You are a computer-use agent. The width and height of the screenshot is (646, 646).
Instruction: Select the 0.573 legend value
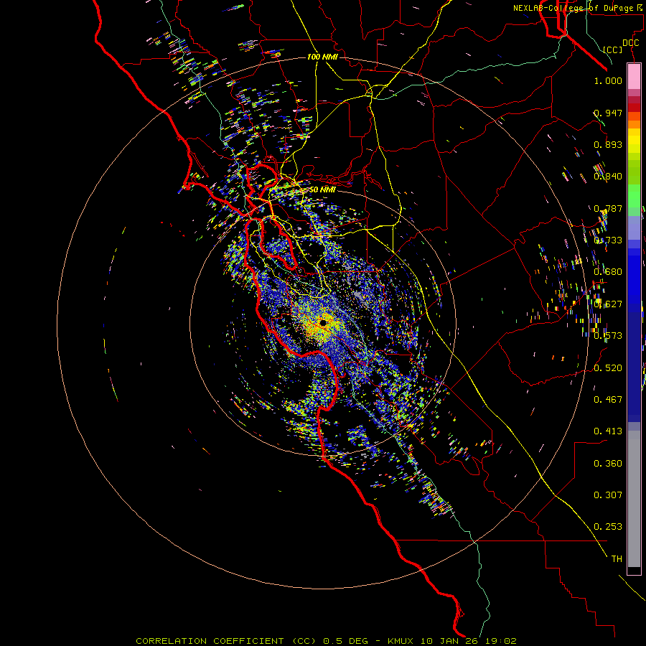point(608,336)
